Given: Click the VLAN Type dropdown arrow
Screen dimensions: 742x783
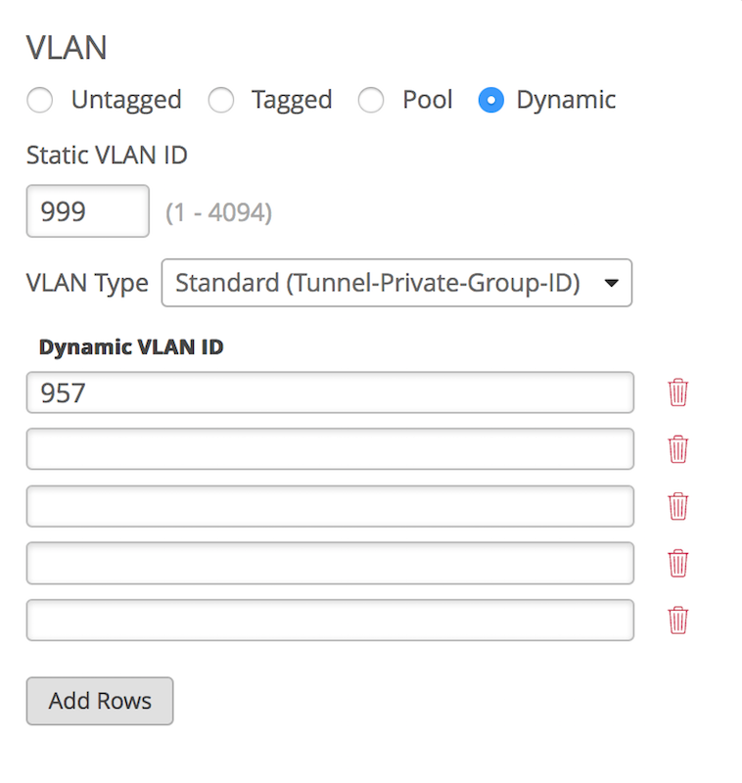Looking at the screenshot, I should coord(612,283).
